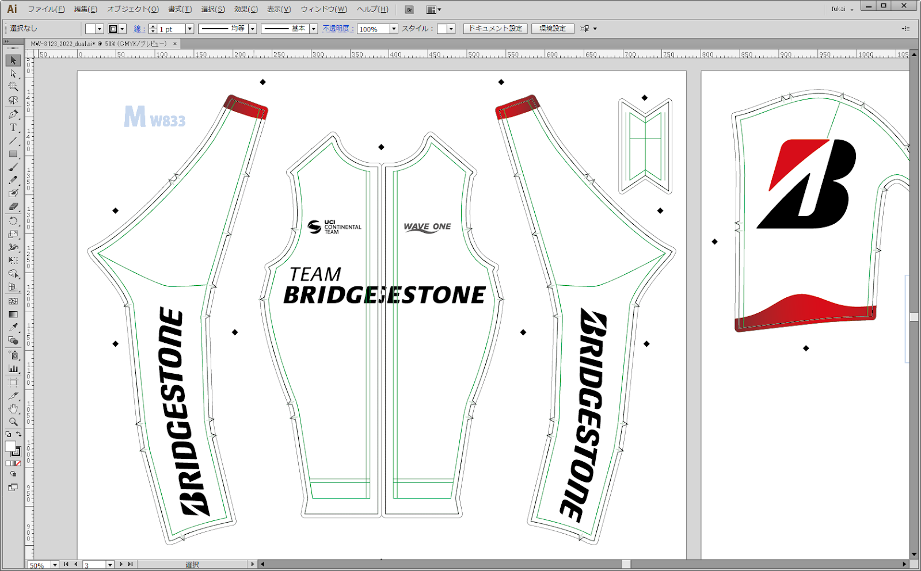Select the Selection tool
The image size is (921, 571).
pos(13,60)
